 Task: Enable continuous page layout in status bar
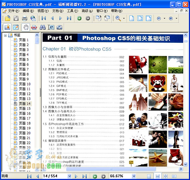(157, 176)
